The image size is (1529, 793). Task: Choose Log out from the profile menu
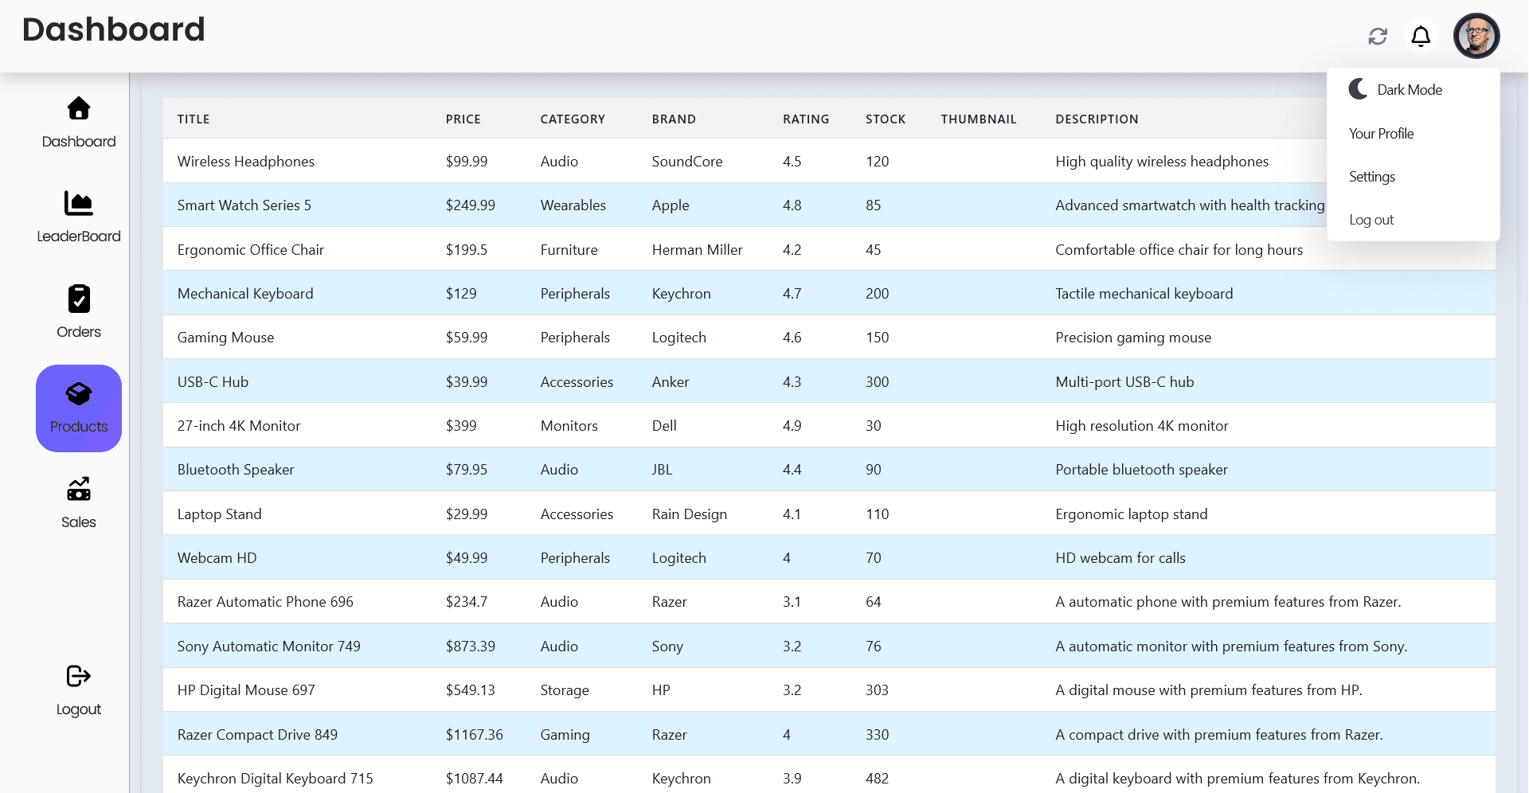[x=1371, y=219]
